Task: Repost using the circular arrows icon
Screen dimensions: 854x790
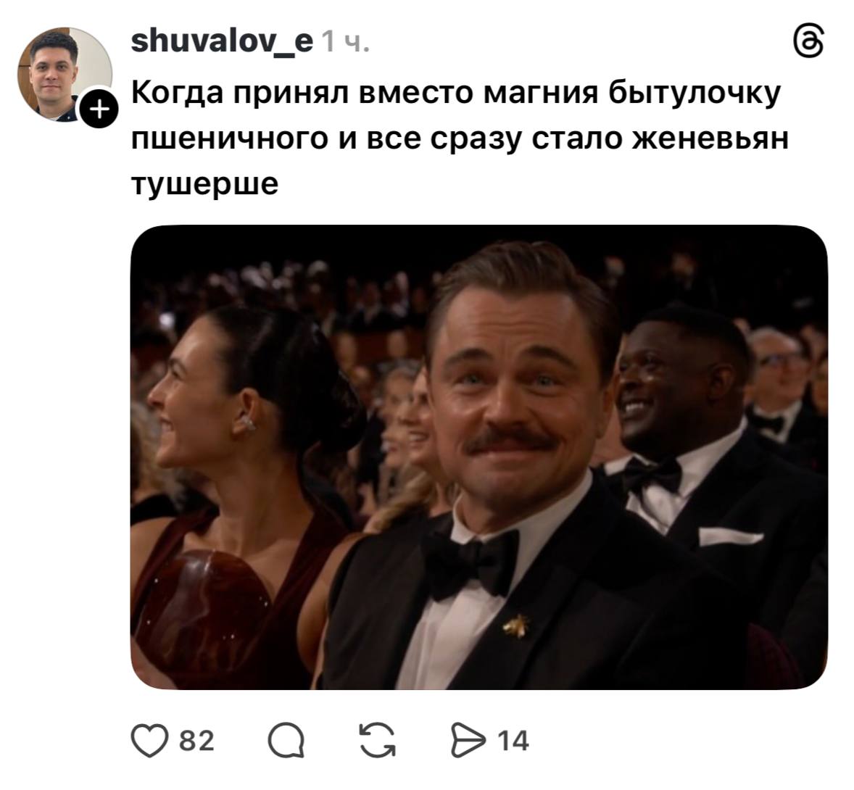Action: click(378, 741)
